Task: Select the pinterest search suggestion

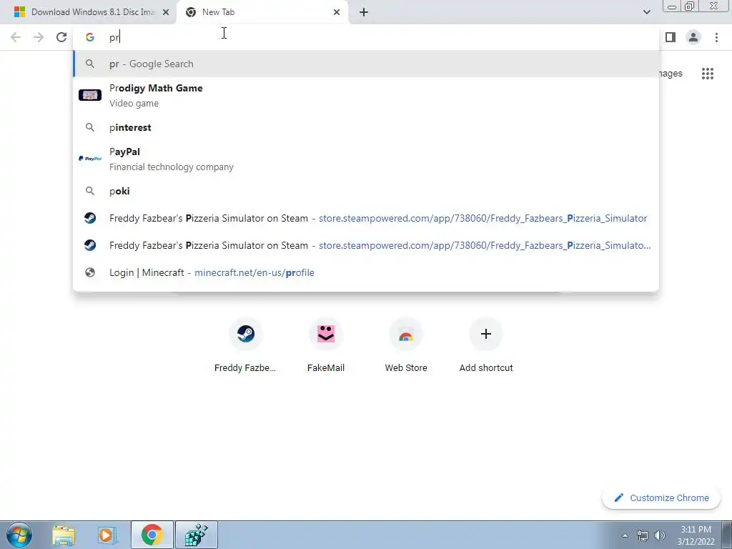Action: pos(366,127)
